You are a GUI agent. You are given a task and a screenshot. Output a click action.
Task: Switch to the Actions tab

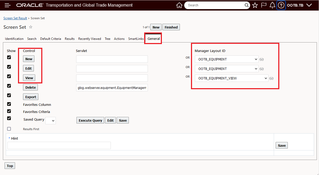[119, 39]
